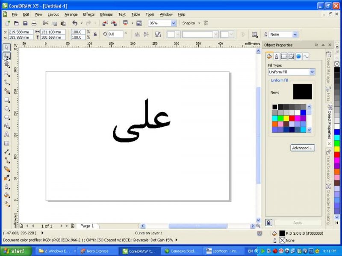Screen dimensions: 342x256
Task: Open the Snap to dropdown
Action: [x=199, y=23]
